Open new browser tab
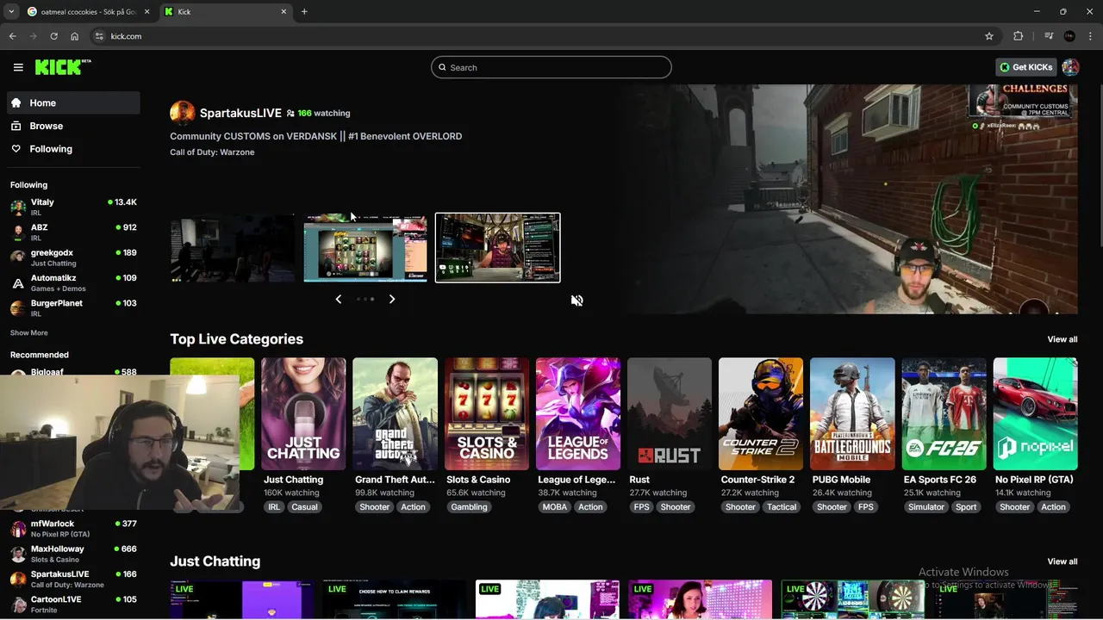Screen dimensions: 1103x620 [304, 11]
